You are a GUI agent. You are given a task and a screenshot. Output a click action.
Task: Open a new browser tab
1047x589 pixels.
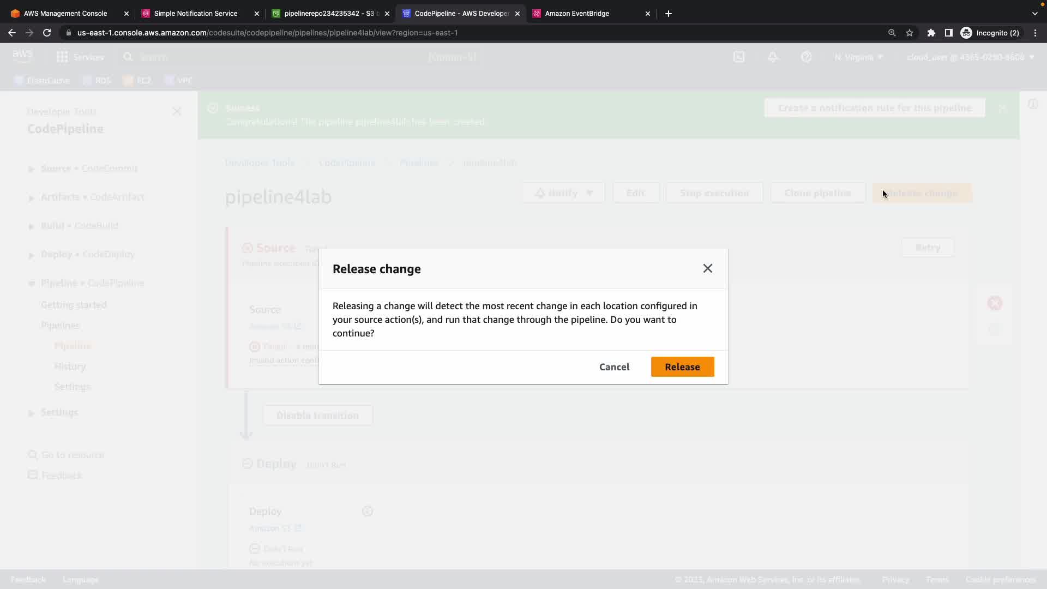(x=669, y=13)
